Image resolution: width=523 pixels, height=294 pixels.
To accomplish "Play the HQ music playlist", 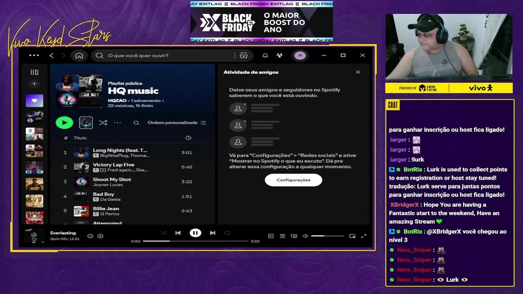I will pyautogui.click(x=65, y=122).
